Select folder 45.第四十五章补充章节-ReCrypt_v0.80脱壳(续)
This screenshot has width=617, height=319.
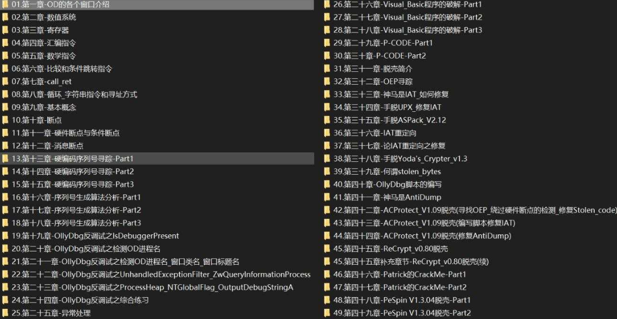[411, 262]
